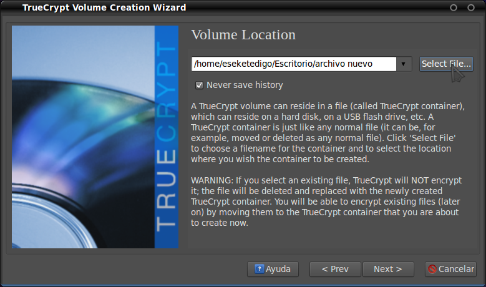The width and height of the screenshot is (486, 287).
Task: Click the right-hand round title bar button
Action: (471, 7)
